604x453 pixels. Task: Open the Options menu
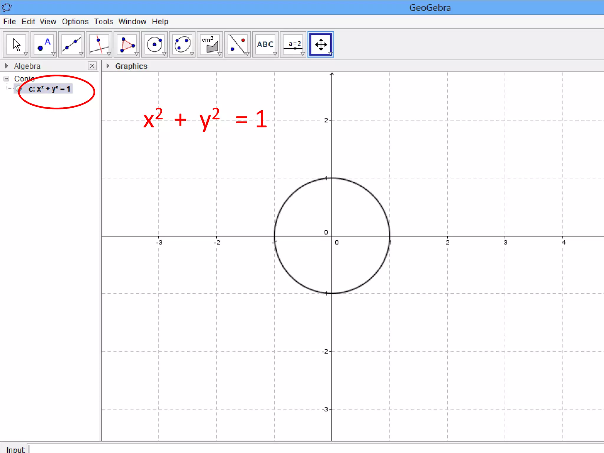[75, 22]
